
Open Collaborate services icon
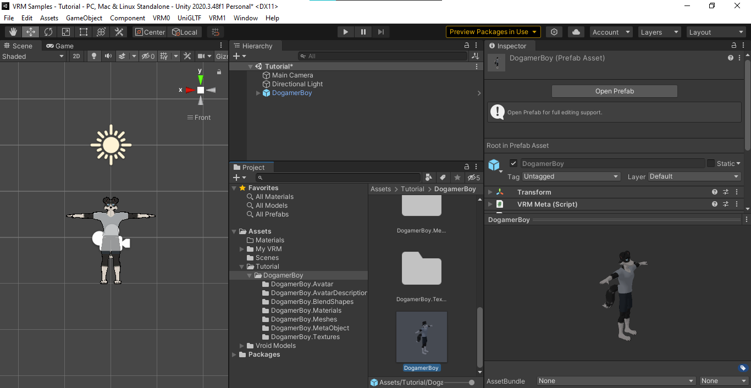click(x=554, y=32)
